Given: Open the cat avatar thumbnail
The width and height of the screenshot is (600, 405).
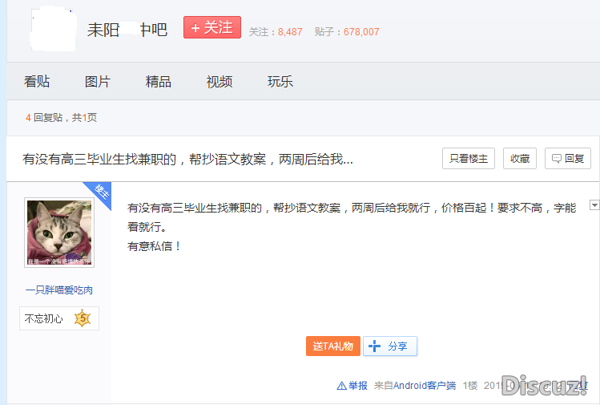Looking at the screenshot, I should click(59, 233).
